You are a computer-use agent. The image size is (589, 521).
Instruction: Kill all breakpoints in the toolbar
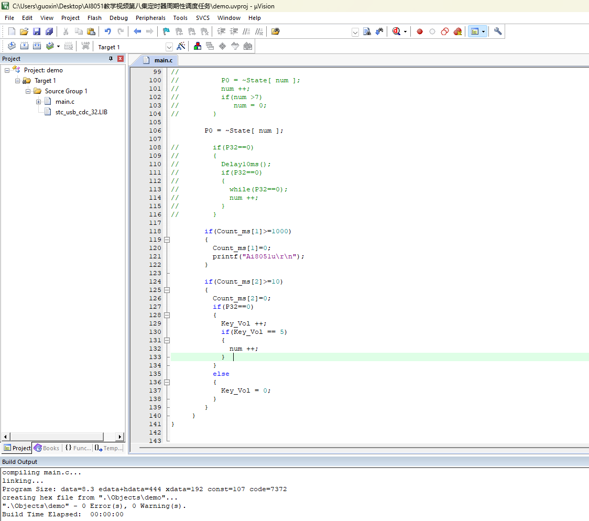pos(457,31)
